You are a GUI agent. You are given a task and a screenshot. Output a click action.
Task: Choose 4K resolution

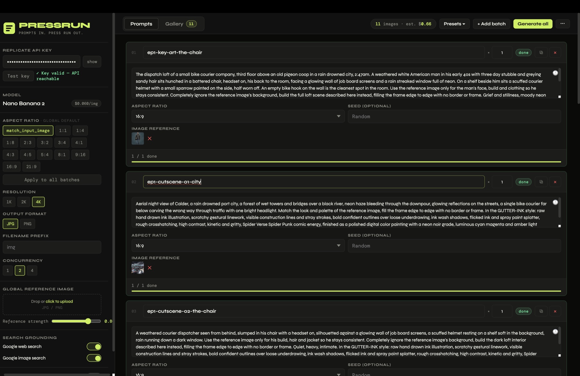(38, 202)
